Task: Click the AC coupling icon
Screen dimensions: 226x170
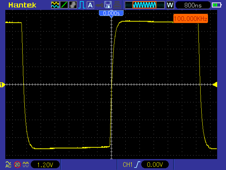Action: click(8, 164)
